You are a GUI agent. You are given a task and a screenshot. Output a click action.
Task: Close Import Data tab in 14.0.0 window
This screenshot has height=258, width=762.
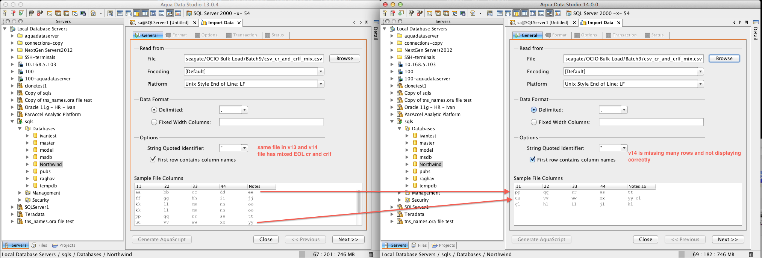[618, 23]
